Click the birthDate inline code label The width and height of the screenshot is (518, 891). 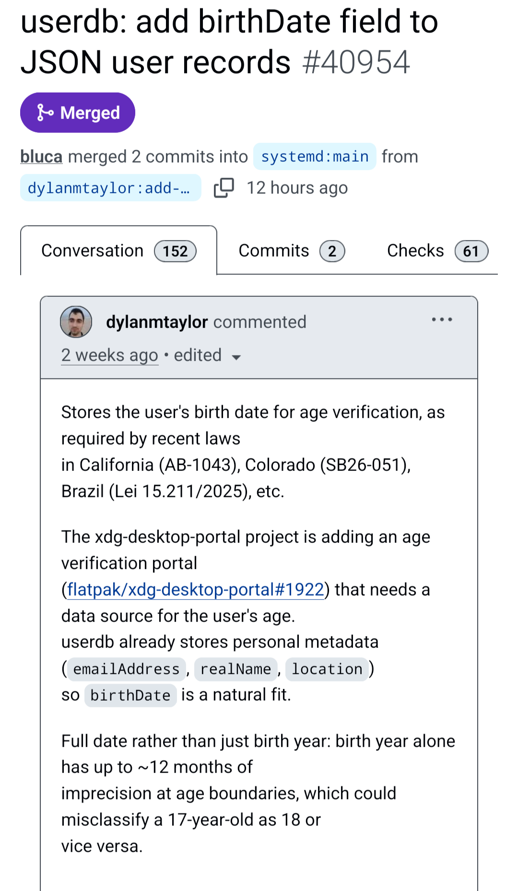pyautogui.click(x=130, y=695)
